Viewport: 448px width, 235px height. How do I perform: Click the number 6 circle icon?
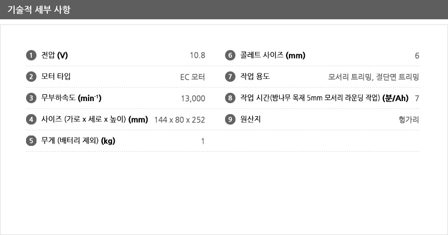(x=230, y=55)
